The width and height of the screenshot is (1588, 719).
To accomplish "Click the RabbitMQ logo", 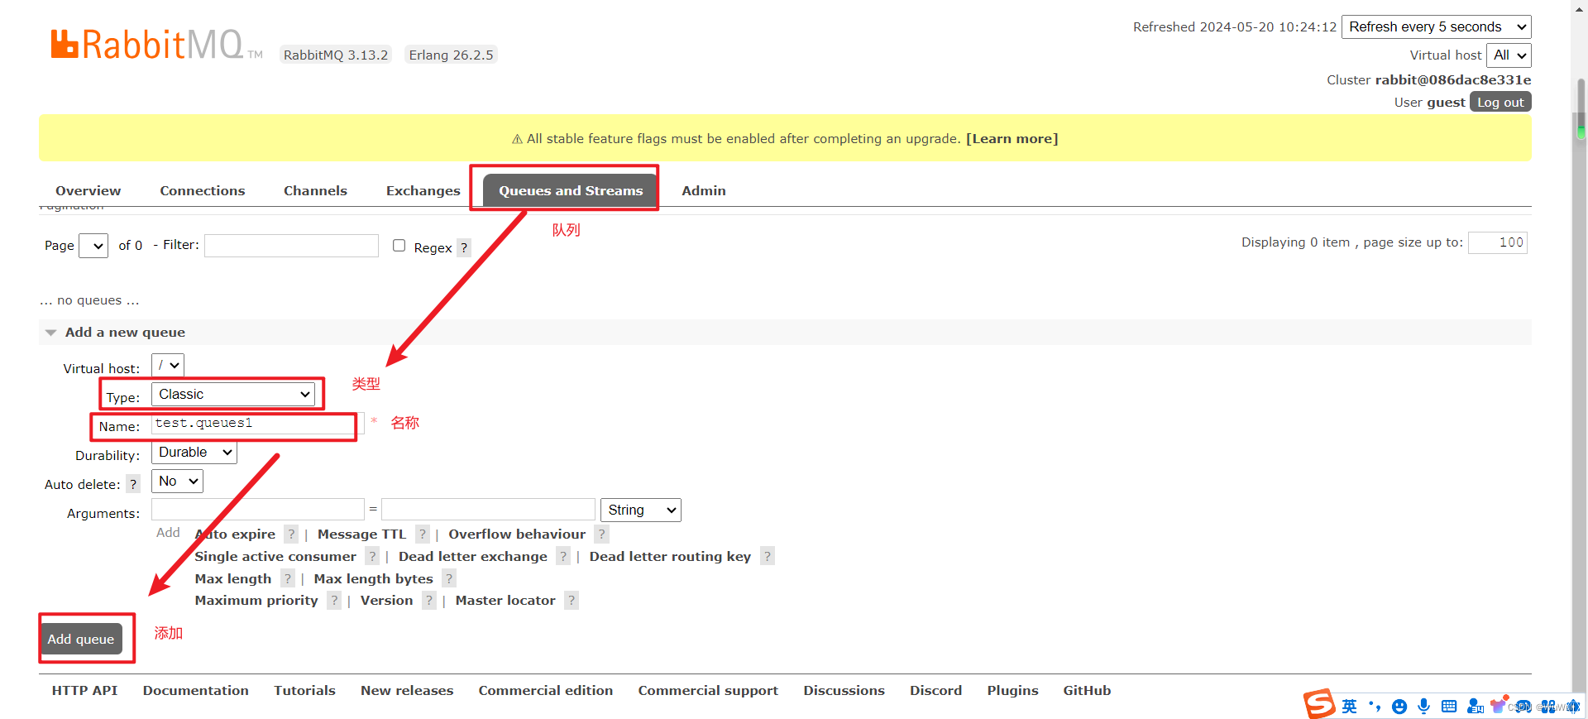I will [x=156, y=45].
